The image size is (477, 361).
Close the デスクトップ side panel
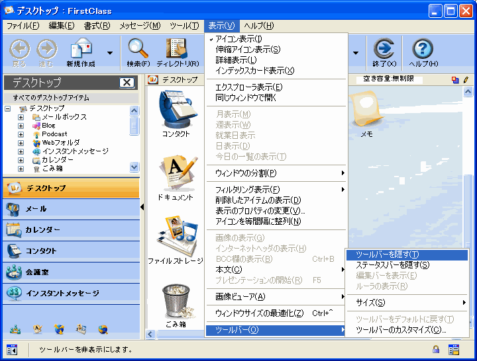[x=127, y=83]
